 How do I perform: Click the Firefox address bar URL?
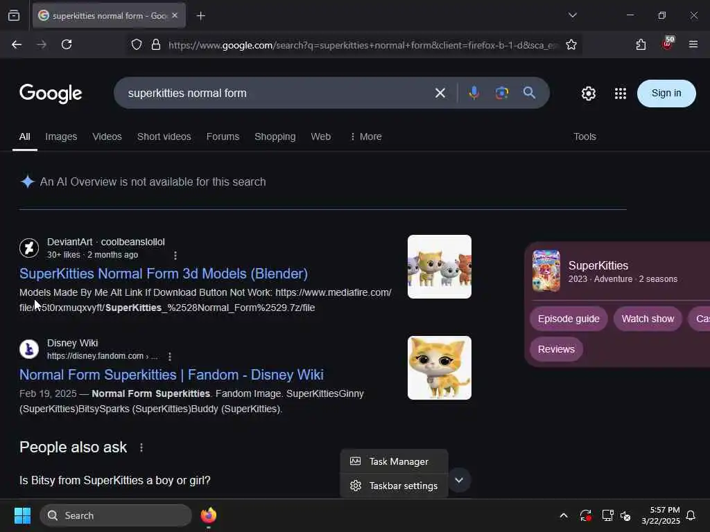click(x=362, y=45)
